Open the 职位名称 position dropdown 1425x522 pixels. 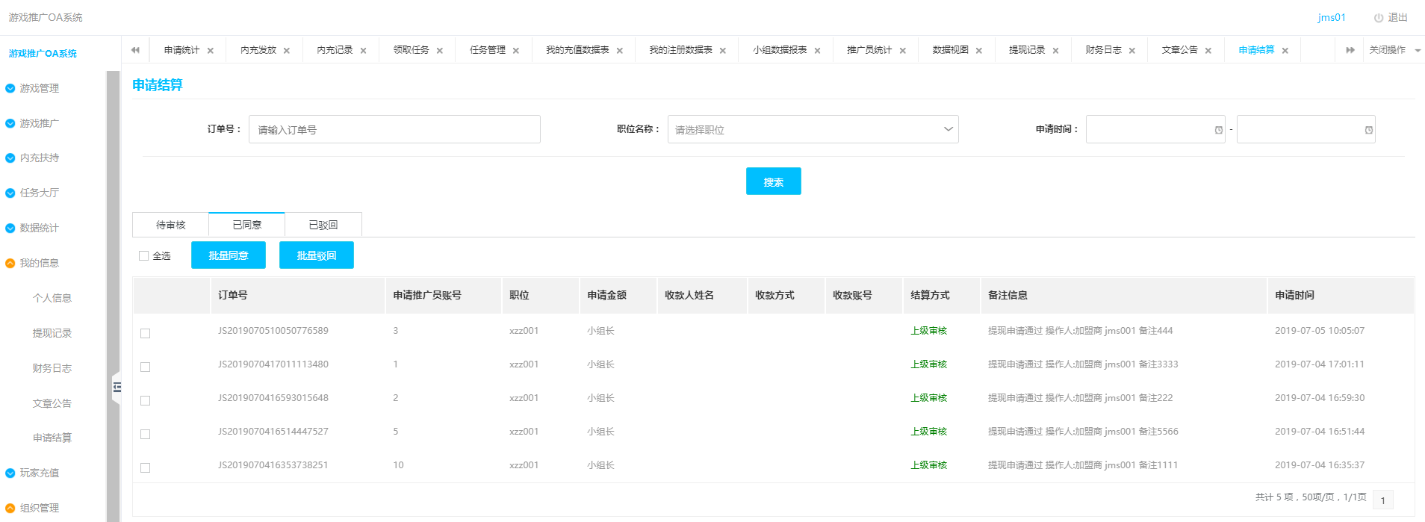813,130
